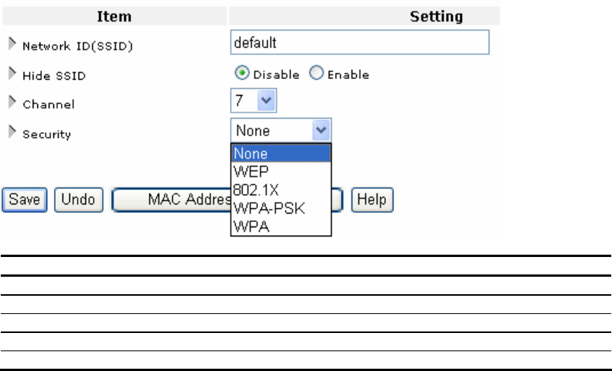This screenshot has width=612, height=371.
Task: Select WPA-PSK security option
Action: tap(280, 208)
